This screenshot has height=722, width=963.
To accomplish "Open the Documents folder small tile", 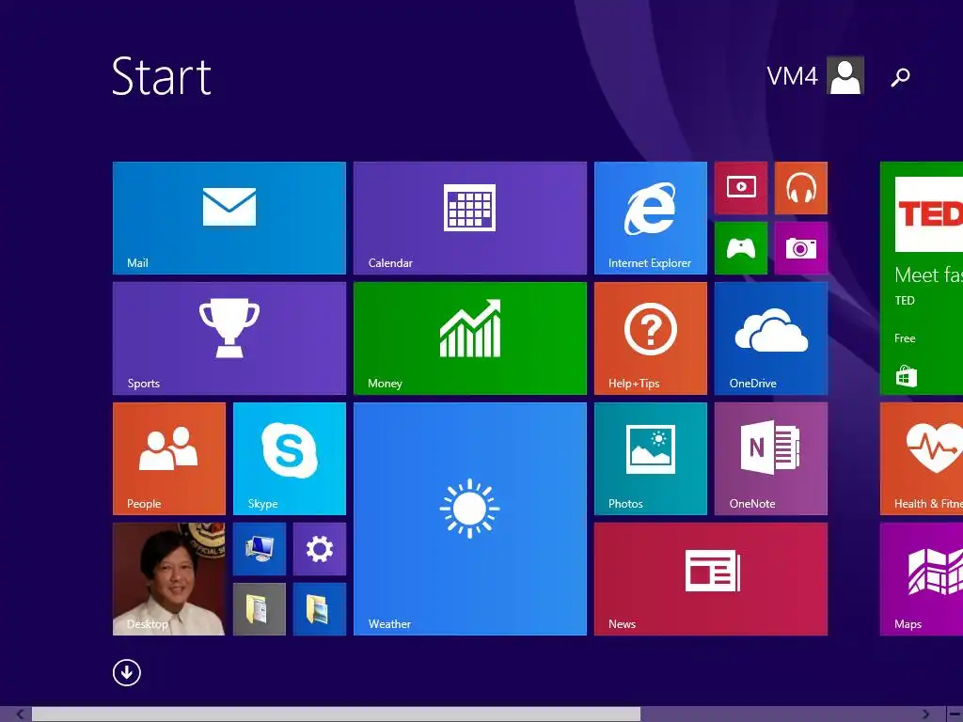I will pyautogui.click(x=260, y=609).
